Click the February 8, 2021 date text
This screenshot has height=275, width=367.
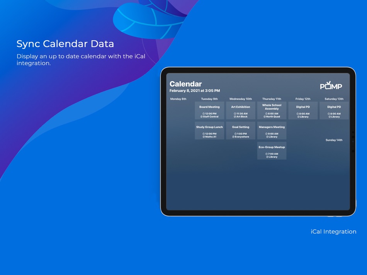[x=195, y=91]
